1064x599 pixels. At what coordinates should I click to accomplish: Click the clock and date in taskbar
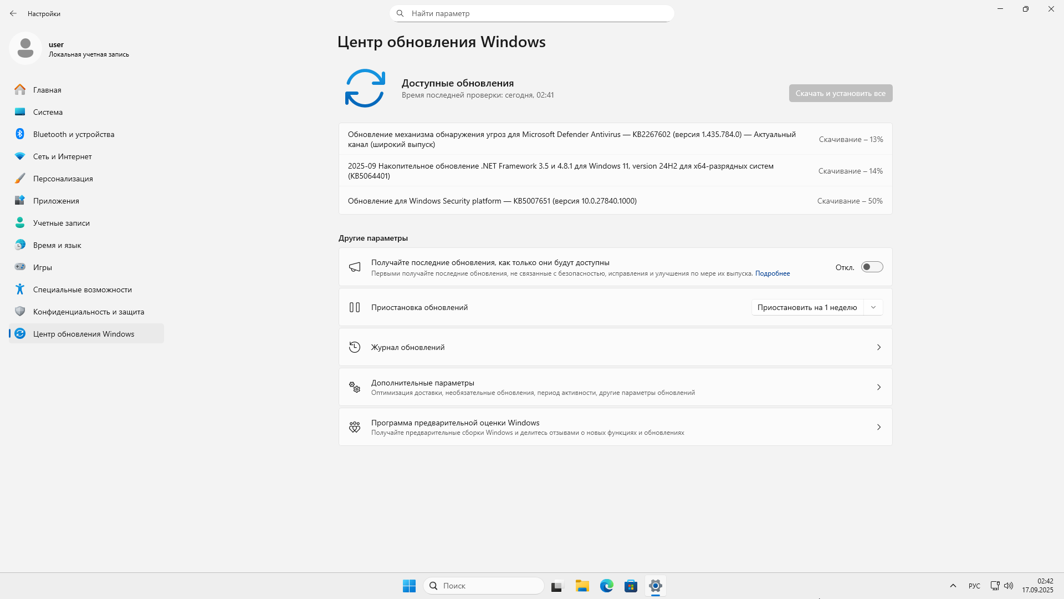(x=1037, y=586)
